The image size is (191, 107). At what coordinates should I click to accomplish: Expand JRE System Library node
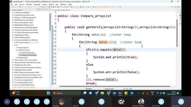[x=13, y=43]
